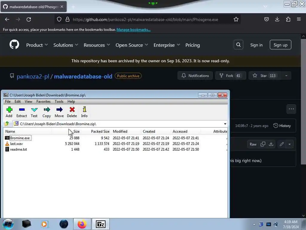Download the raw file on GitHub

click(271, 144)
